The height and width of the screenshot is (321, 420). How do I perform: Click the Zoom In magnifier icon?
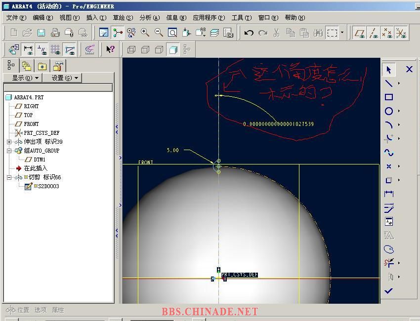pyautogui.click(x=145, y=33)
